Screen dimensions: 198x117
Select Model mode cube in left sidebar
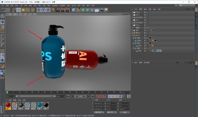tap(2, 22)
